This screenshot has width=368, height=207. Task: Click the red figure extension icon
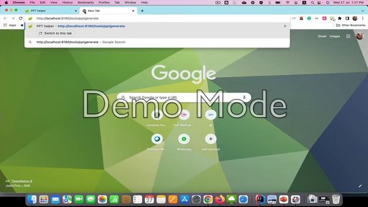301,18
